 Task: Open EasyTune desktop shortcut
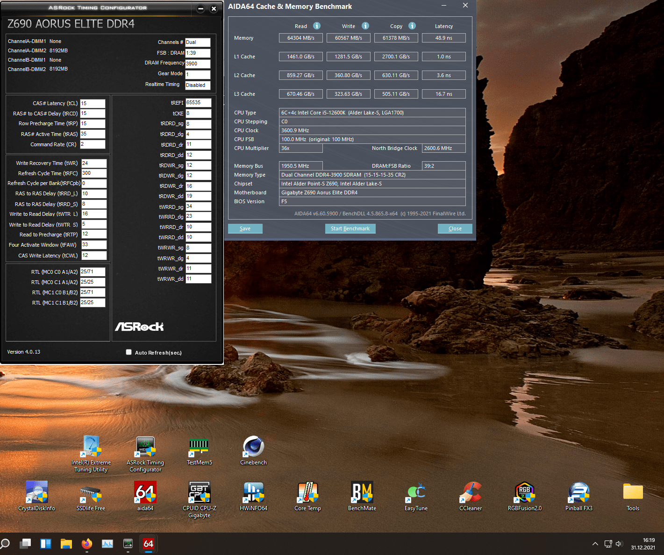[416, 496]
